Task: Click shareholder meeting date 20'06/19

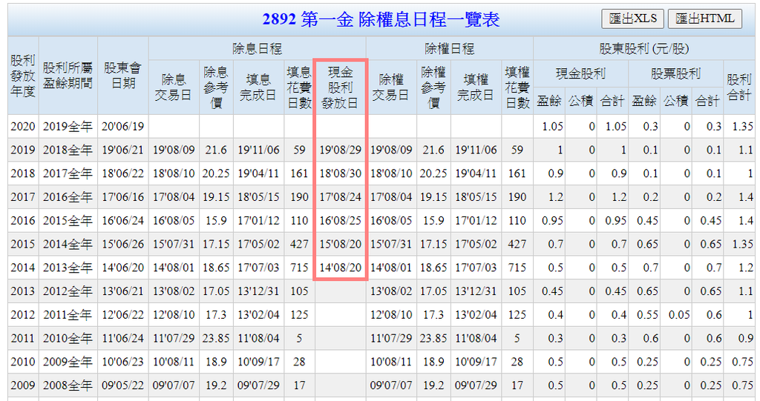Action: tap(123, 127)
